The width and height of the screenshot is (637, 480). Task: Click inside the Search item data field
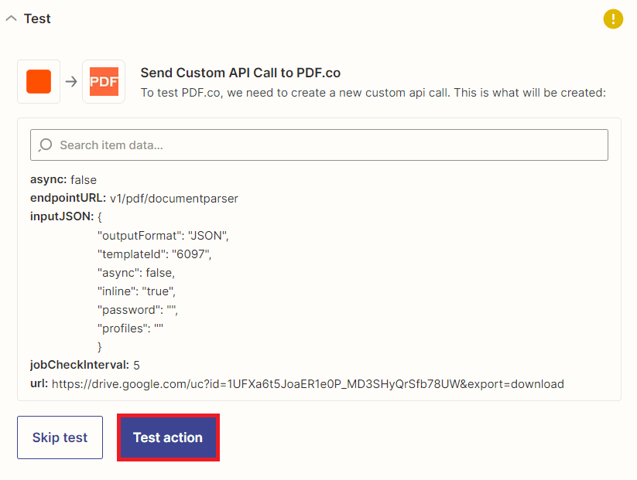point(310,145)
